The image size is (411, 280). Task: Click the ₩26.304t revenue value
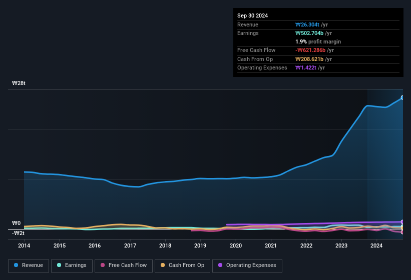tap(307, 24)
